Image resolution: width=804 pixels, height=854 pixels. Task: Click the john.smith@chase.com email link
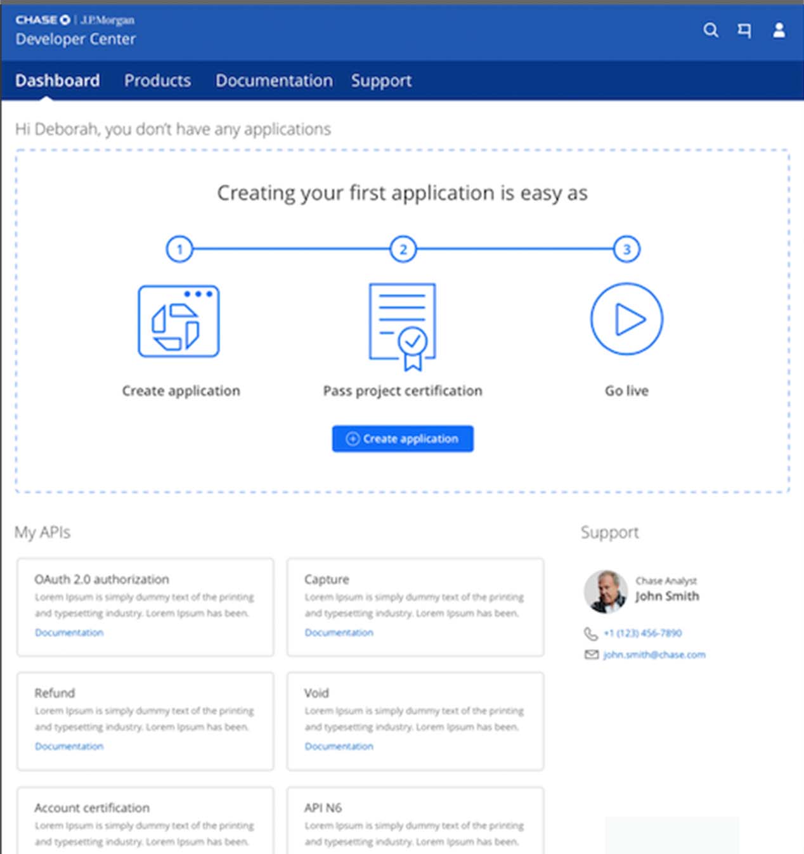point(654,654)
